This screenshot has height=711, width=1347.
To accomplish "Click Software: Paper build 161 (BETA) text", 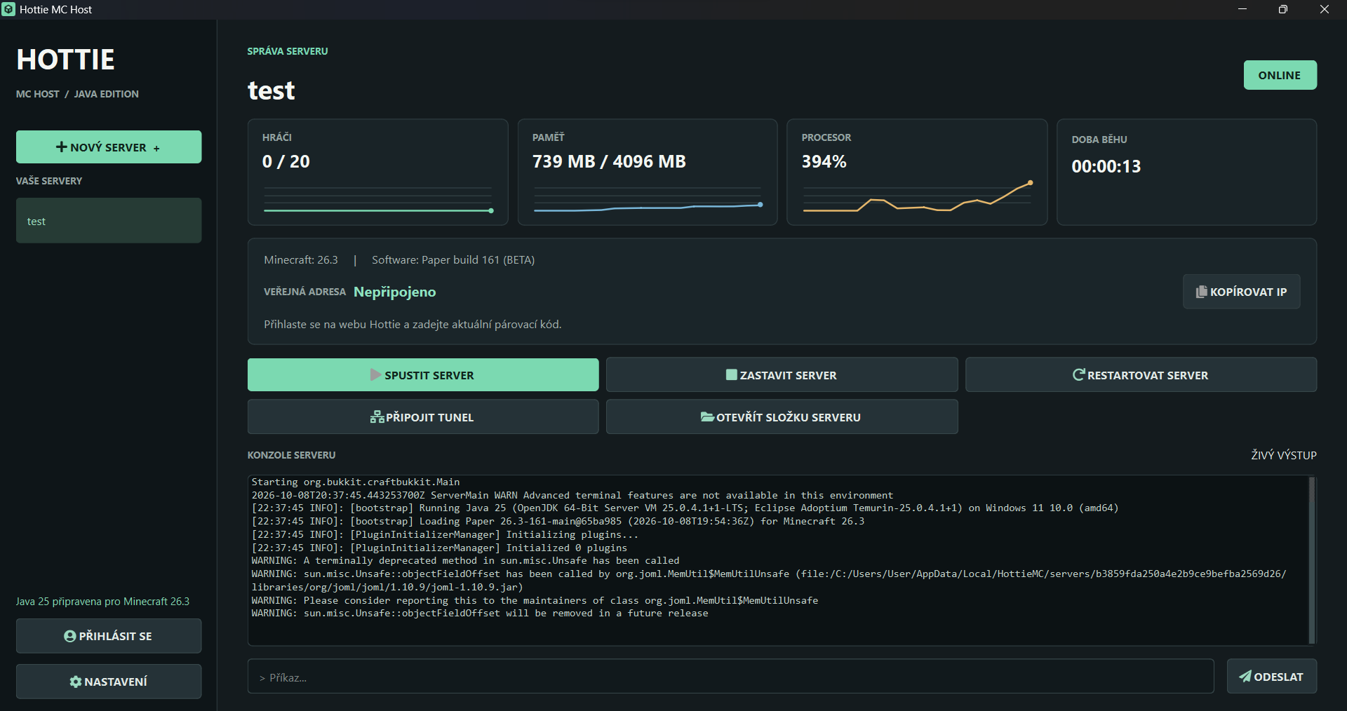I will 453,260.
